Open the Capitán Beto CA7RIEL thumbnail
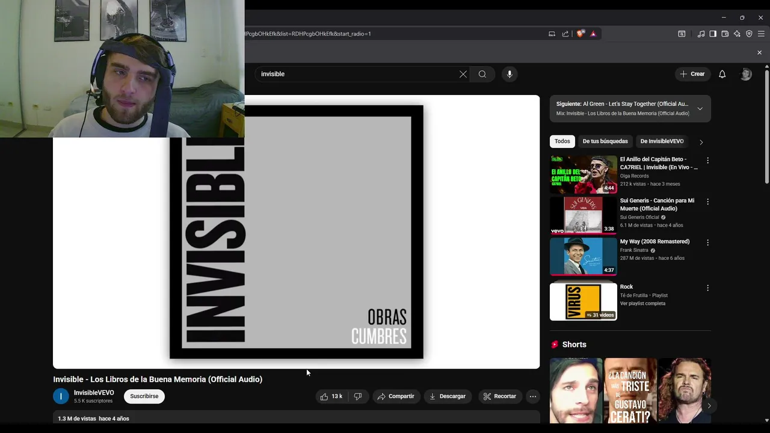The width and height of the screenshot is (770, 433). 584,174
